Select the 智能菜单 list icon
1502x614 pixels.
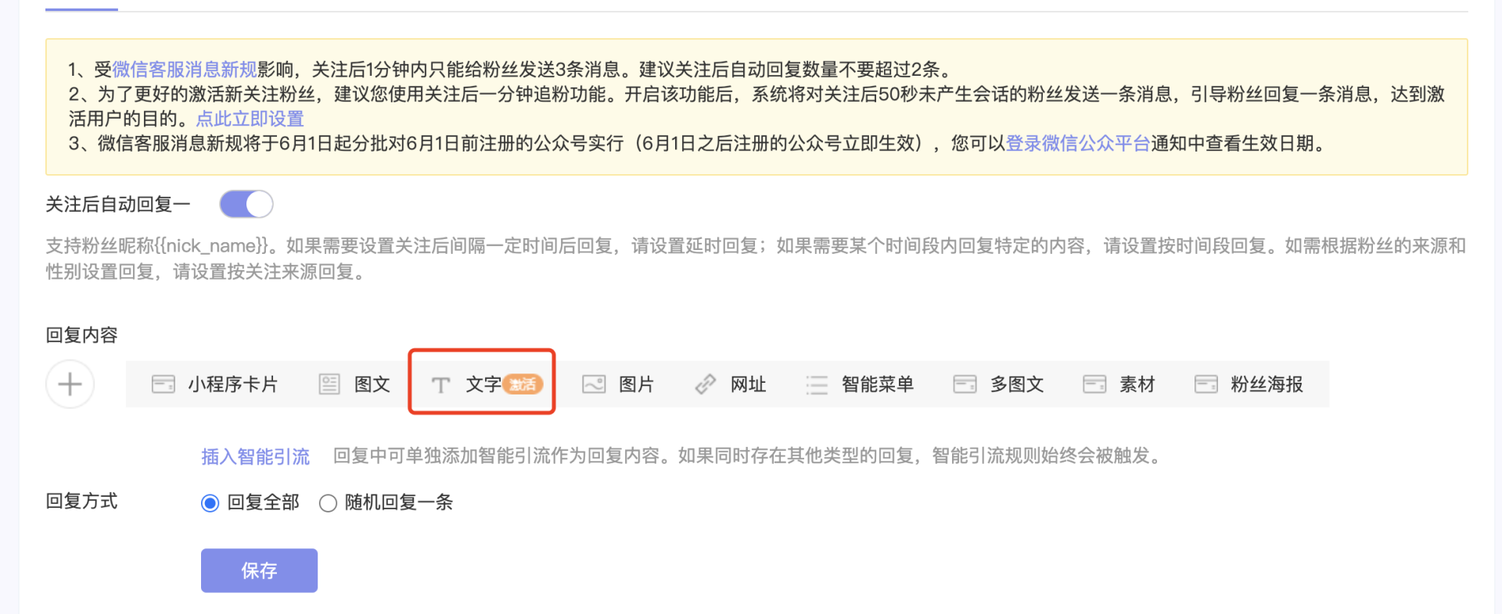[x=817, y=384]
